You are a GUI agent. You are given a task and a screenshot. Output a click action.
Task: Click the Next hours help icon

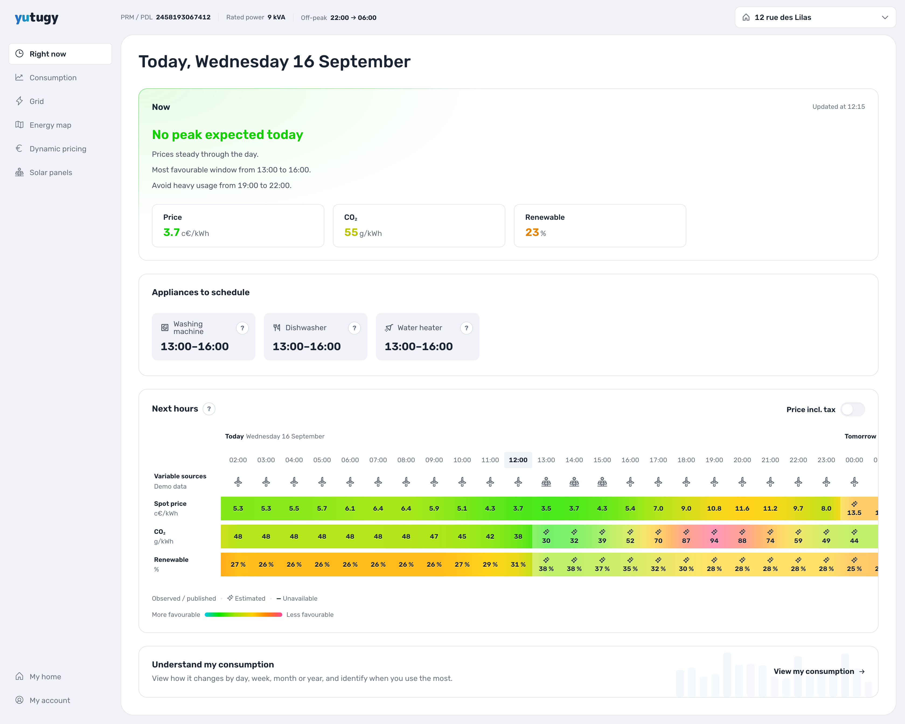coord(209,409)
